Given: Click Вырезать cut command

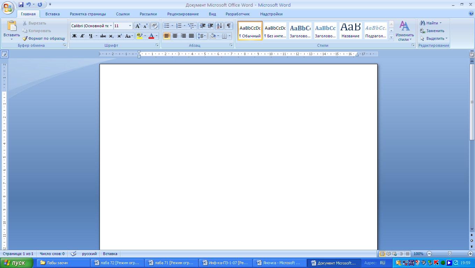Looking at the screenshot, I should click(x=34, y=23).
